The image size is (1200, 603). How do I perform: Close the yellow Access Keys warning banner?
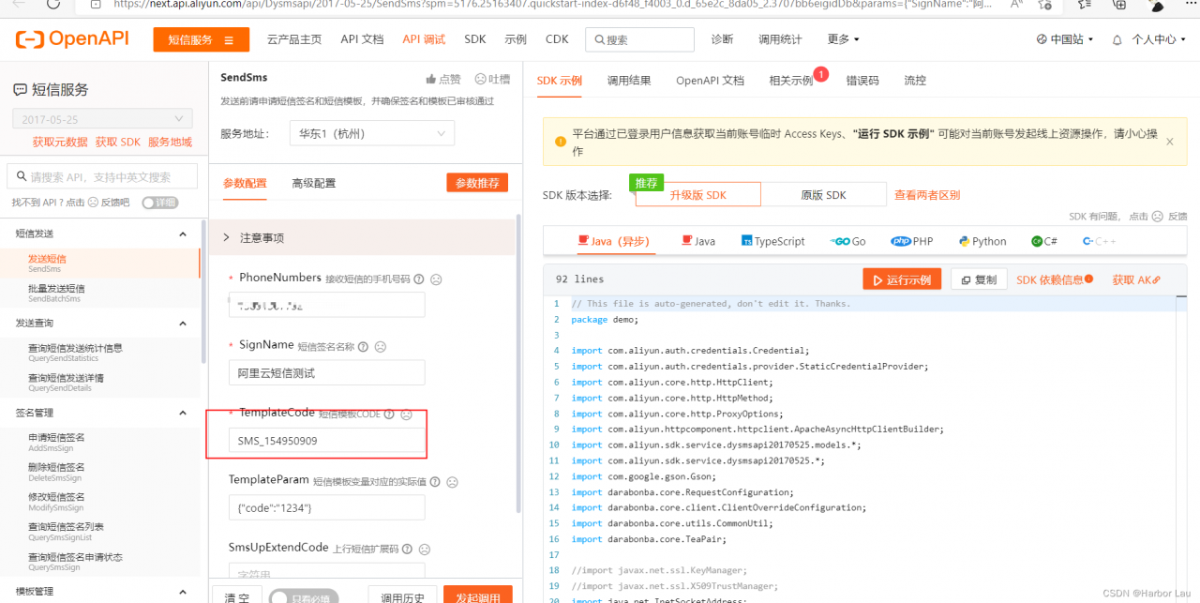(1169, 142)
